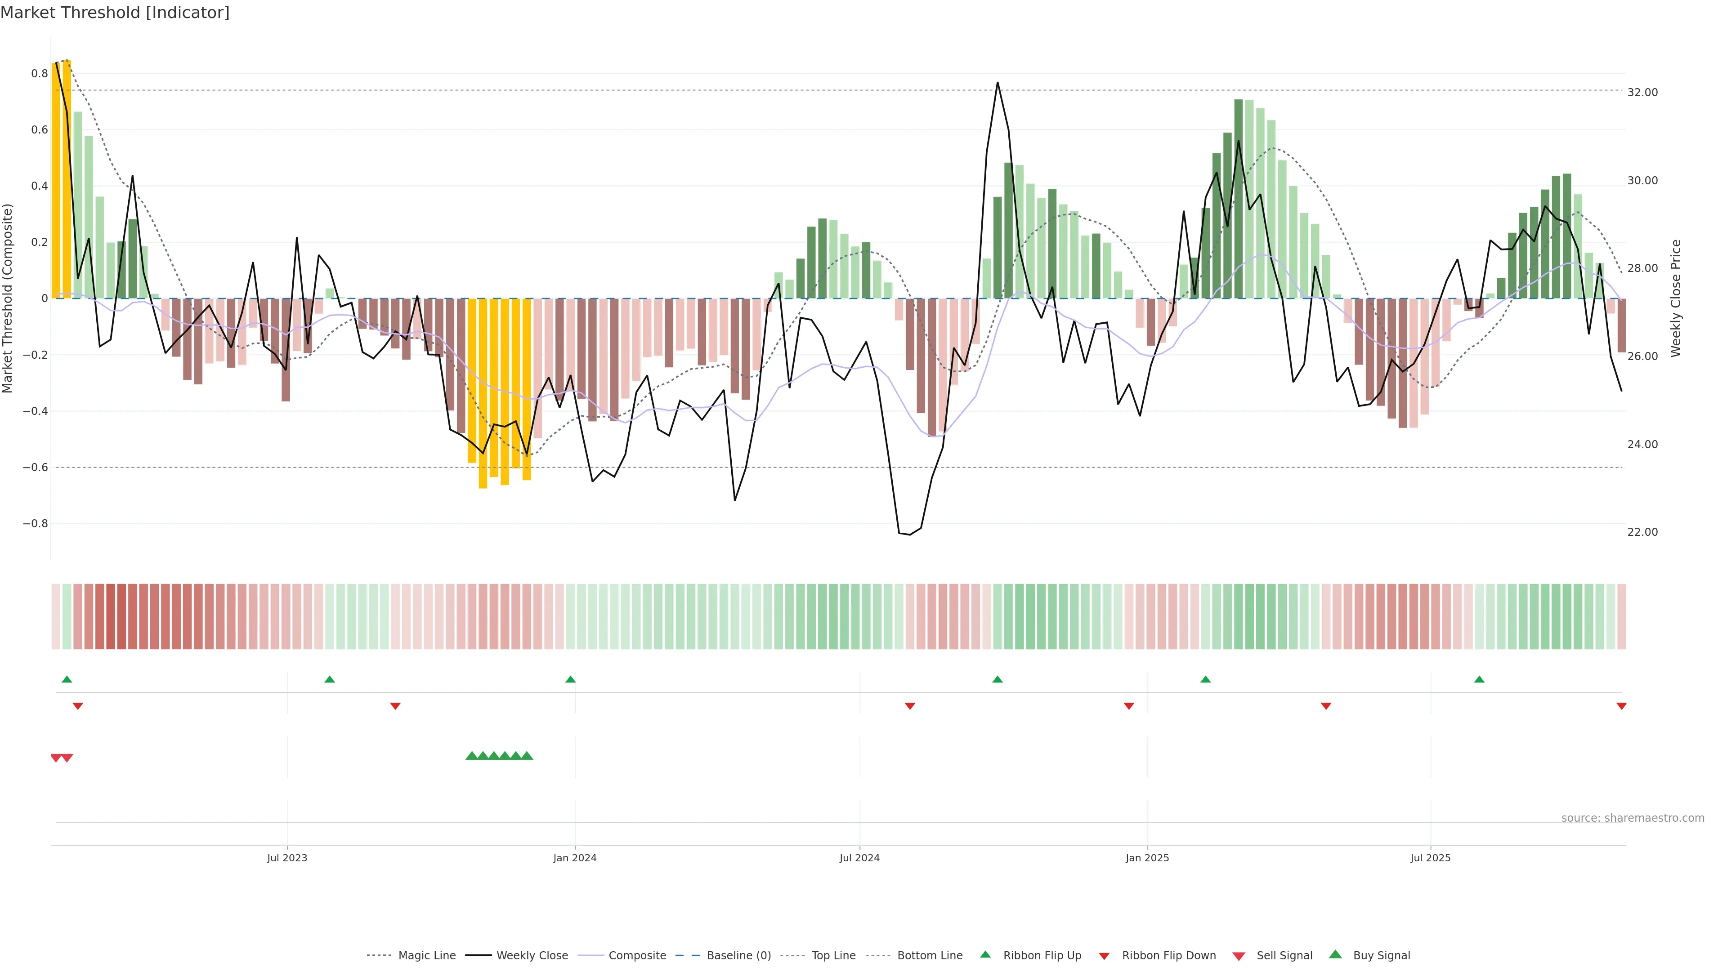Click the Market Threshold [Indicator] title

115,13
